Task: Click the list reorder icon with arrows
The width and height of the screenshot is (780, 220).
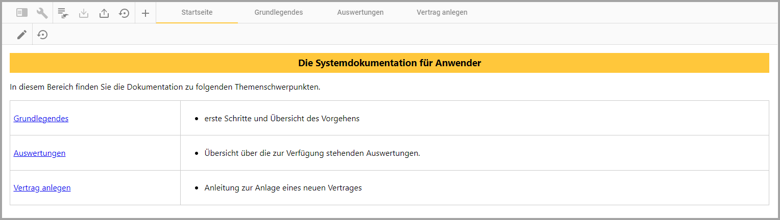Action: [x=63, y=13]
